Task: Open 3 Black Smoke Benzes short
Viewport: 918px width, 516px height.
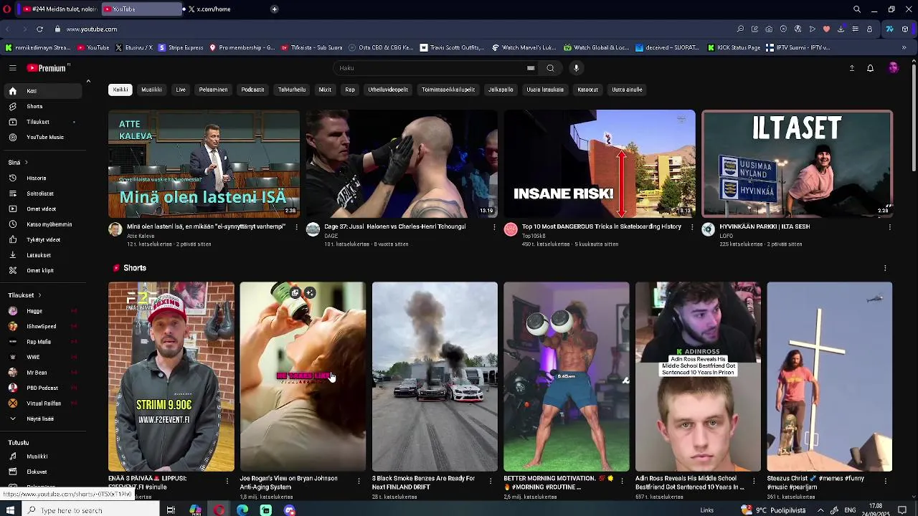Action: [x=435, y=377]
